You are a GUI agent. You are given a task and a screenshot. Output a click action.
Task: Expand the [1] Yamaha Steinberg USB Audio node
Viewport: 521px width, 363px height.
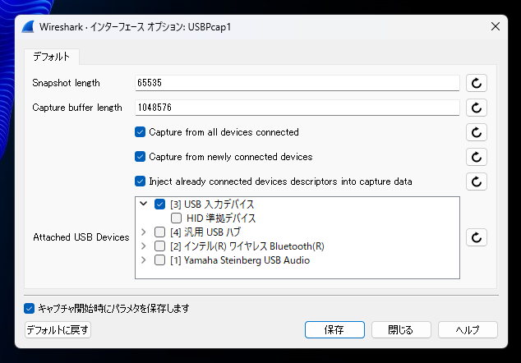tap(144, 260)
